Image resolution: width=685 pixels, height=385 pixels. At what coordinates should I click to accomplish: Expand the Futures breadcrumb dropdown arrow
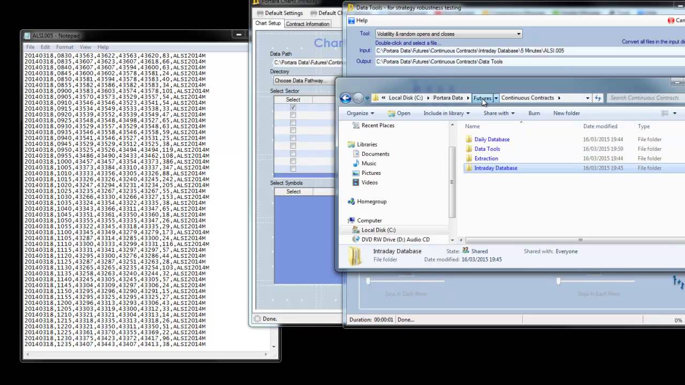pos(496,98)
